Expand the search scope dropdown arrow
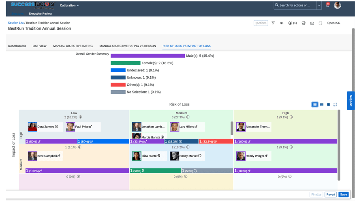The height and width of the screenshot is (201, 357). click(x=319, y=5)
